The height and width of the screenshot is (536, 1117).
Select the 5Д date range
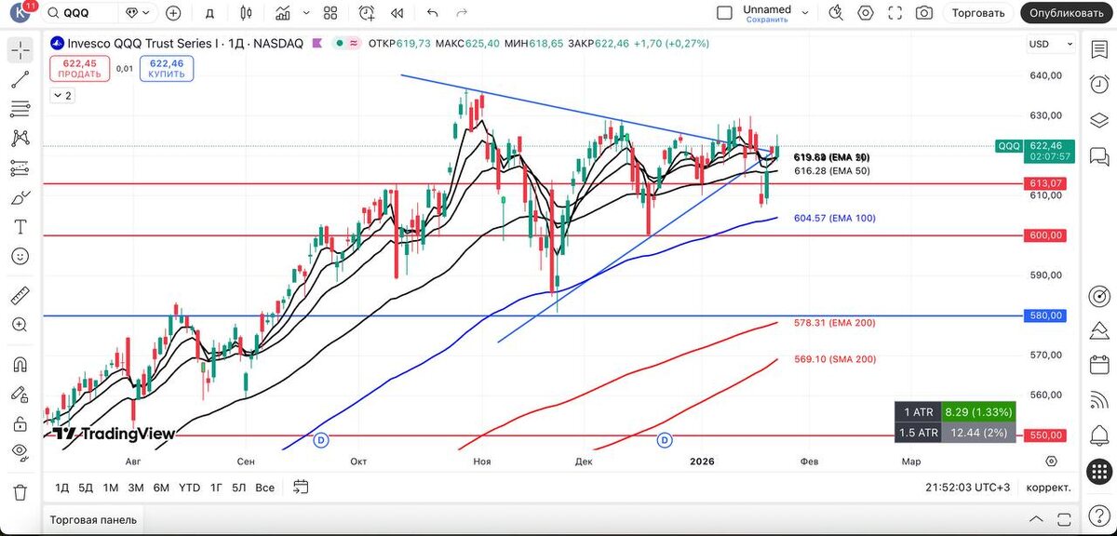tap(86, 487)
